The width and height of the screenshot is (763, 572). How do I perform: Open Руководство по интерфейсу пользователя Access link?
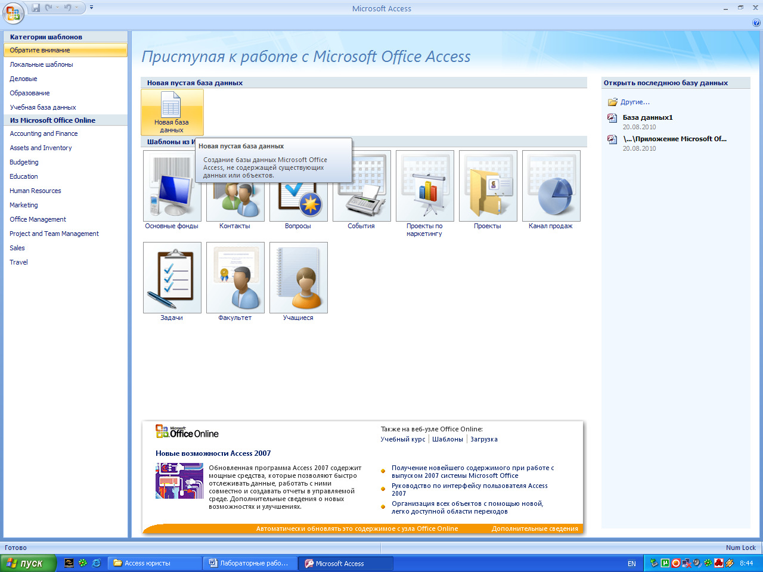470,490
